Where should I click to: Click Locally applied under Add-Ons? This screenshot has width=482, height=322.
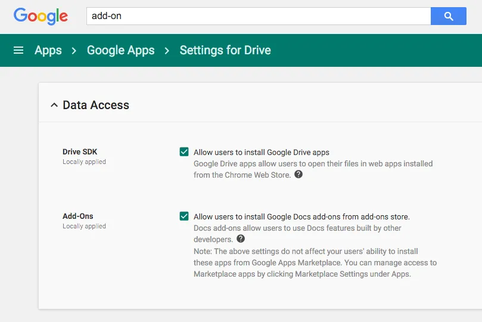coord(84,226)
